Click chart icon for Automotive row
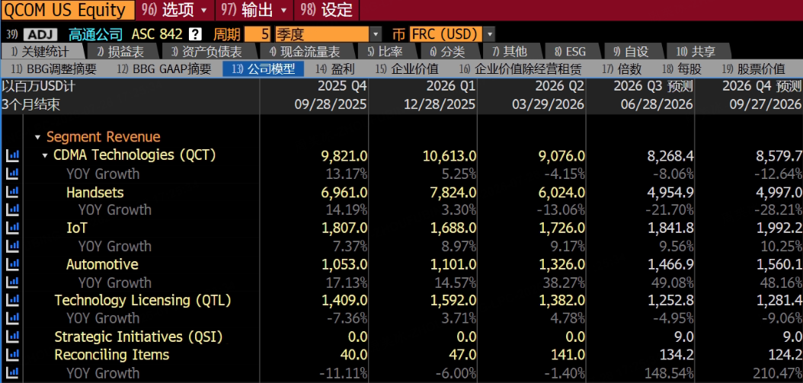Screen dimensions: 803x383 12,264
